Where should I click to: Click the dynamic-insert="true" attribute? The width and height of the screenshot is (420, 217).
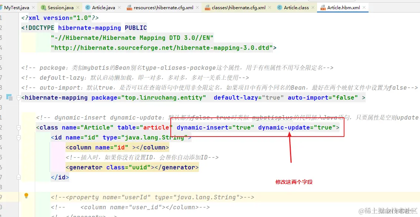[x=215, y=128]
